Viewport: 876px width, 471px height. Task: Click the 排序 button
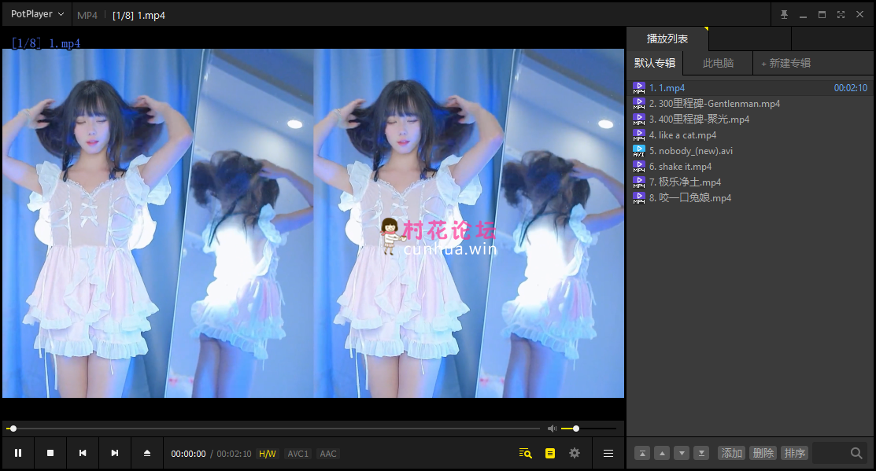[x=794, y=453]
